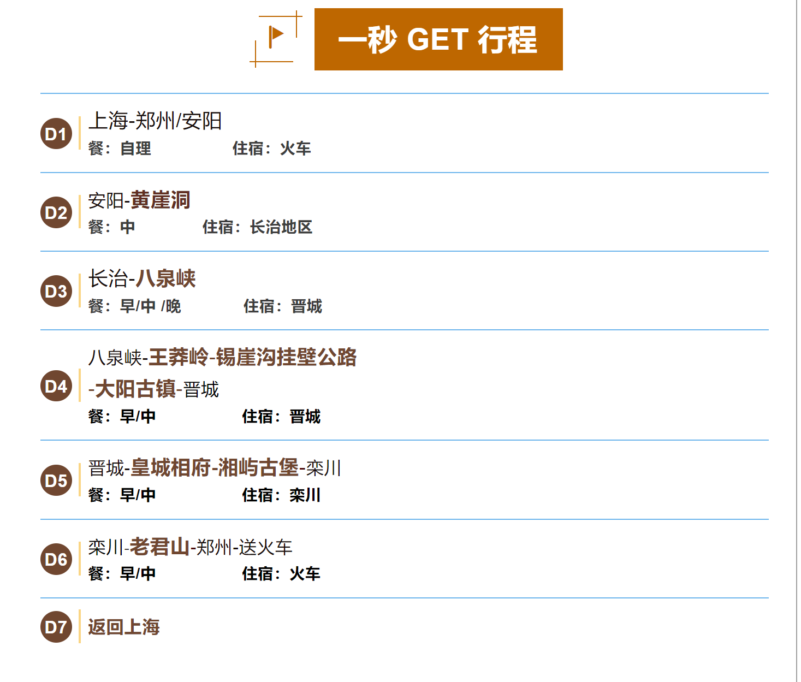The image size is (801, 682).
Task: Click the D4 day badge
Action: click(x=56, y=386)
